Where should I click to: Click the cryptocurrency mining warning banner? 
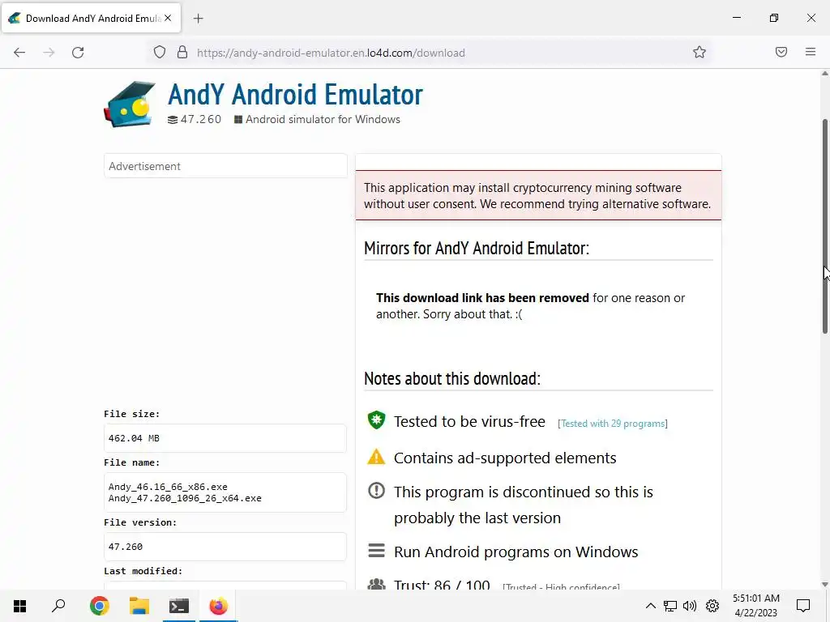tap(538, 195)
